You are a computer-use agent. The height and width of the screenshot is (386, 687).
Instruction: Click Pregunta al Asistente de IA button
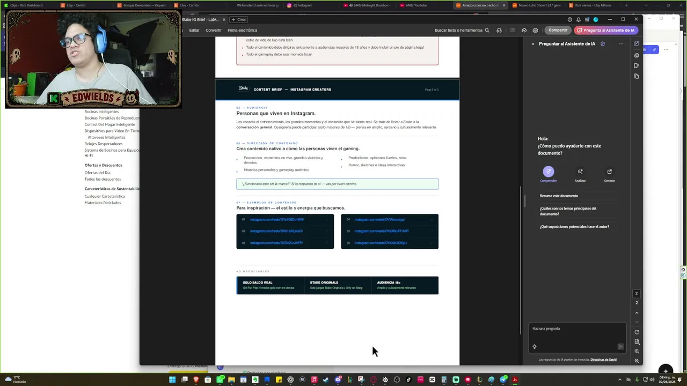click(x=605, y=31)
